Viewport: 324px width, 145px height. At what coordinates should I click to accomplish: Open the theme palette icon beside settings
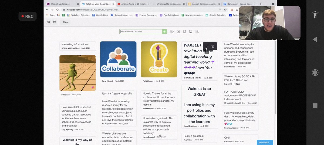pos(55,22)
